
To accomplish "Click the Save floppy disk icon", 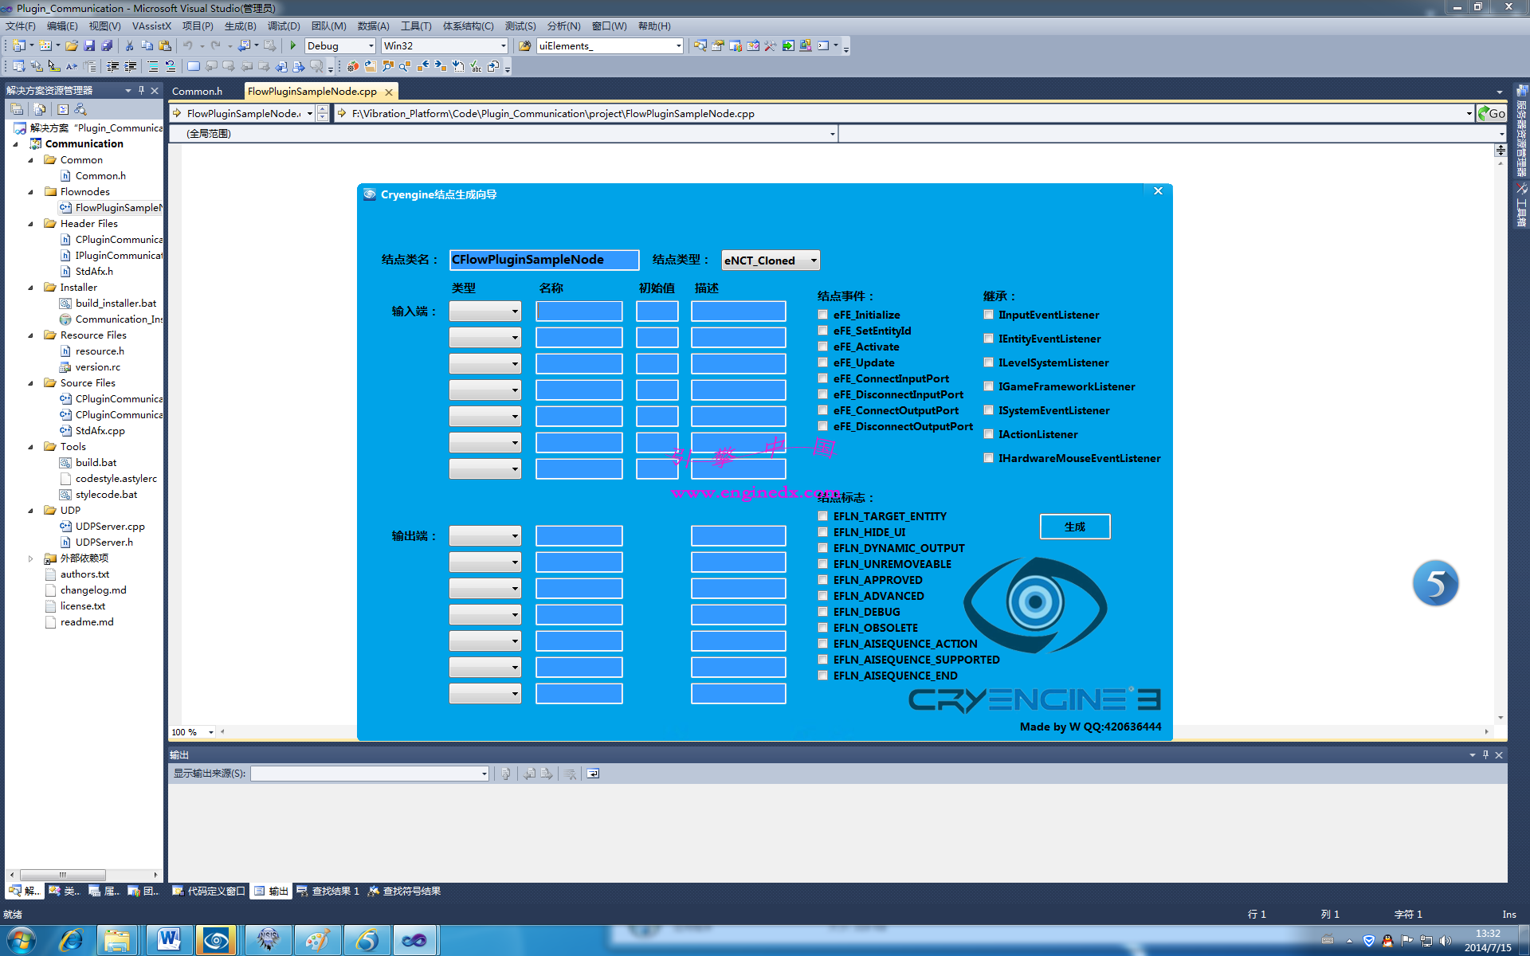I will [x=89, y=46].
